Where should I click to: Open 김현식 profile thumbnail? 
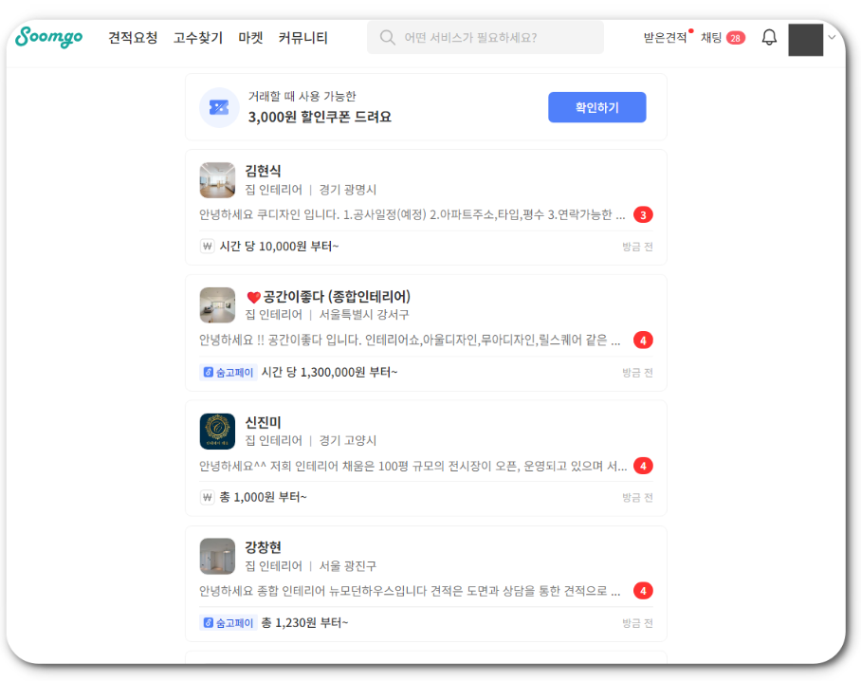click(217, 180)
